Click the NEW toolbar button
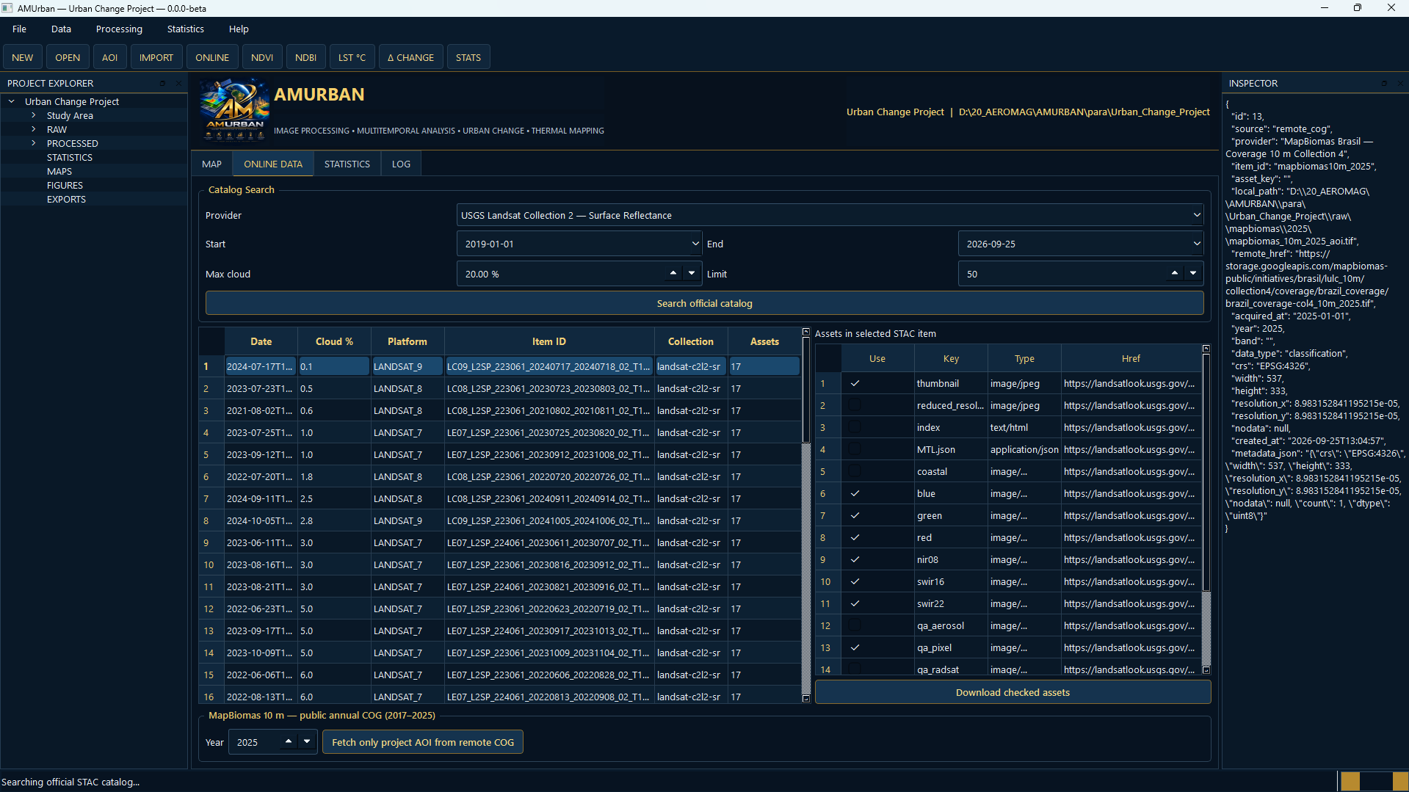The height and width of the screenshot is (792, 1409). tap(23, 57)
